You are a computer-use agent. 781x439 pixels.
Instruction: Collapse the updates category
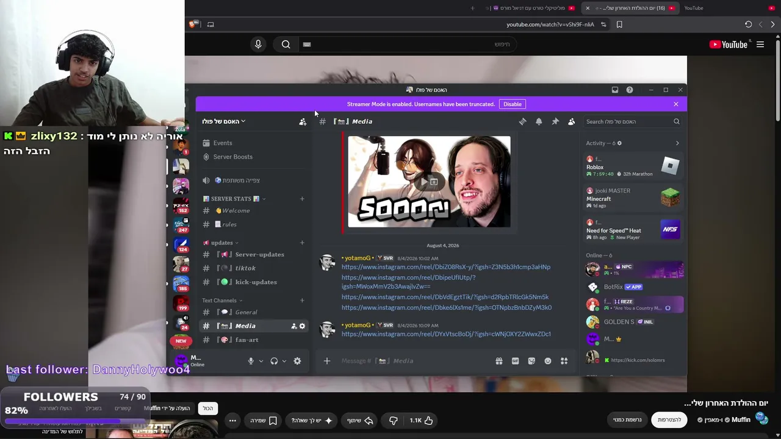click(x=221, y=243)
